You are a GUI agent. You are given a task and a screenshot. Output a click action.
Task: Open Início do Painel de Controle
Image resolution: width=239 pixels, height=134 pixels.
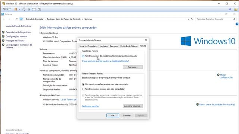click(18, 26)
